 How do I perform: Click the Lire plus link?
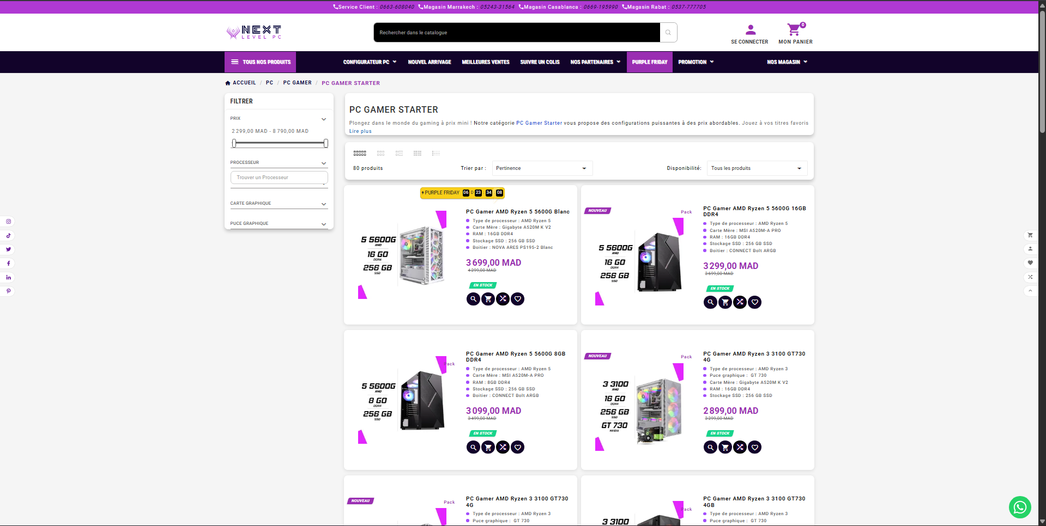coord(360,131)
